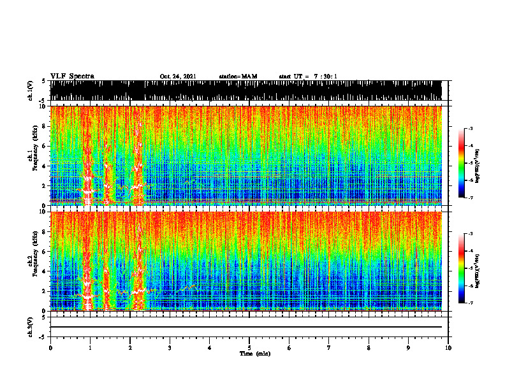Screen dimensions: 505x390
Task: Click the date label "Oct. 24, 2021"
Action: click(178, 76)
